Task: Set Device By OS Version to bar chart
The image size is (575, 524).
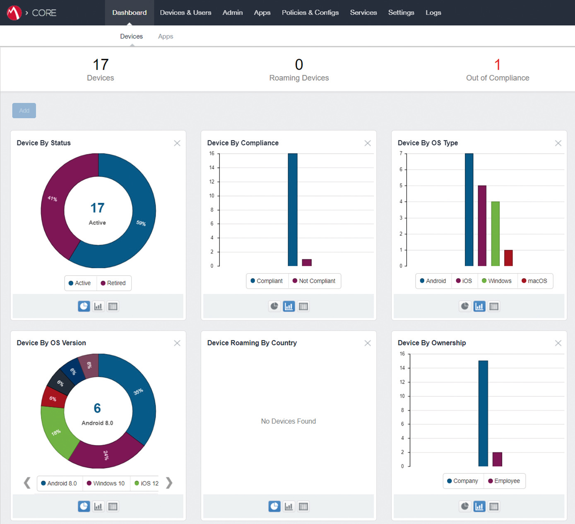Action: coord(98,506)
